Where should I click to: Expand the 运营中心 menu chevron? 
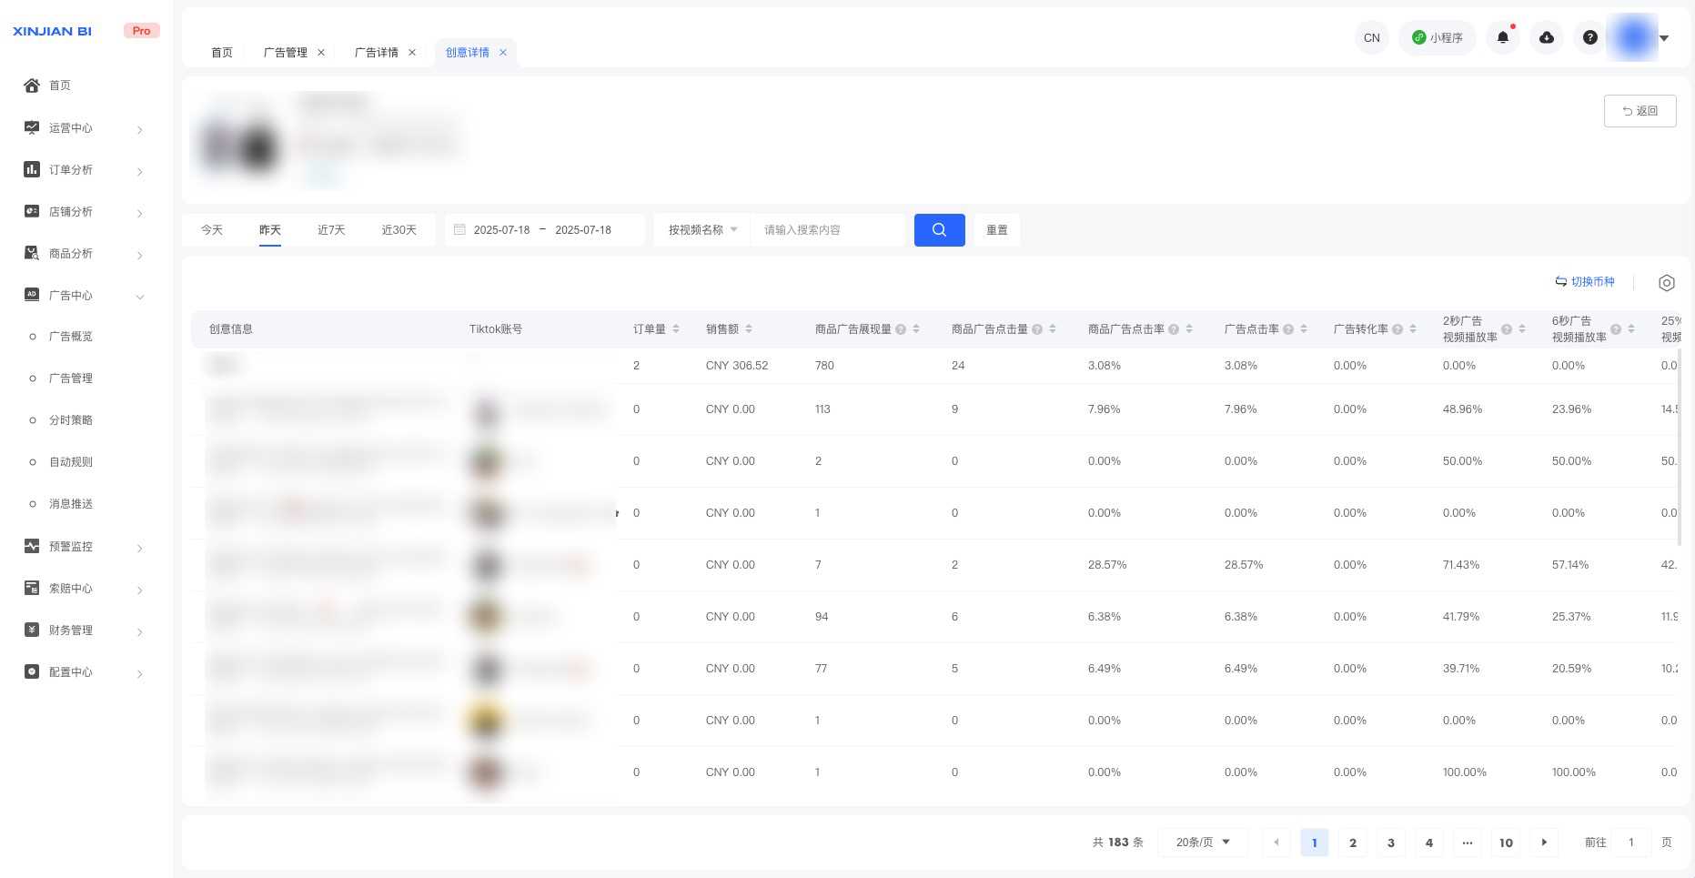pos(140,130)
